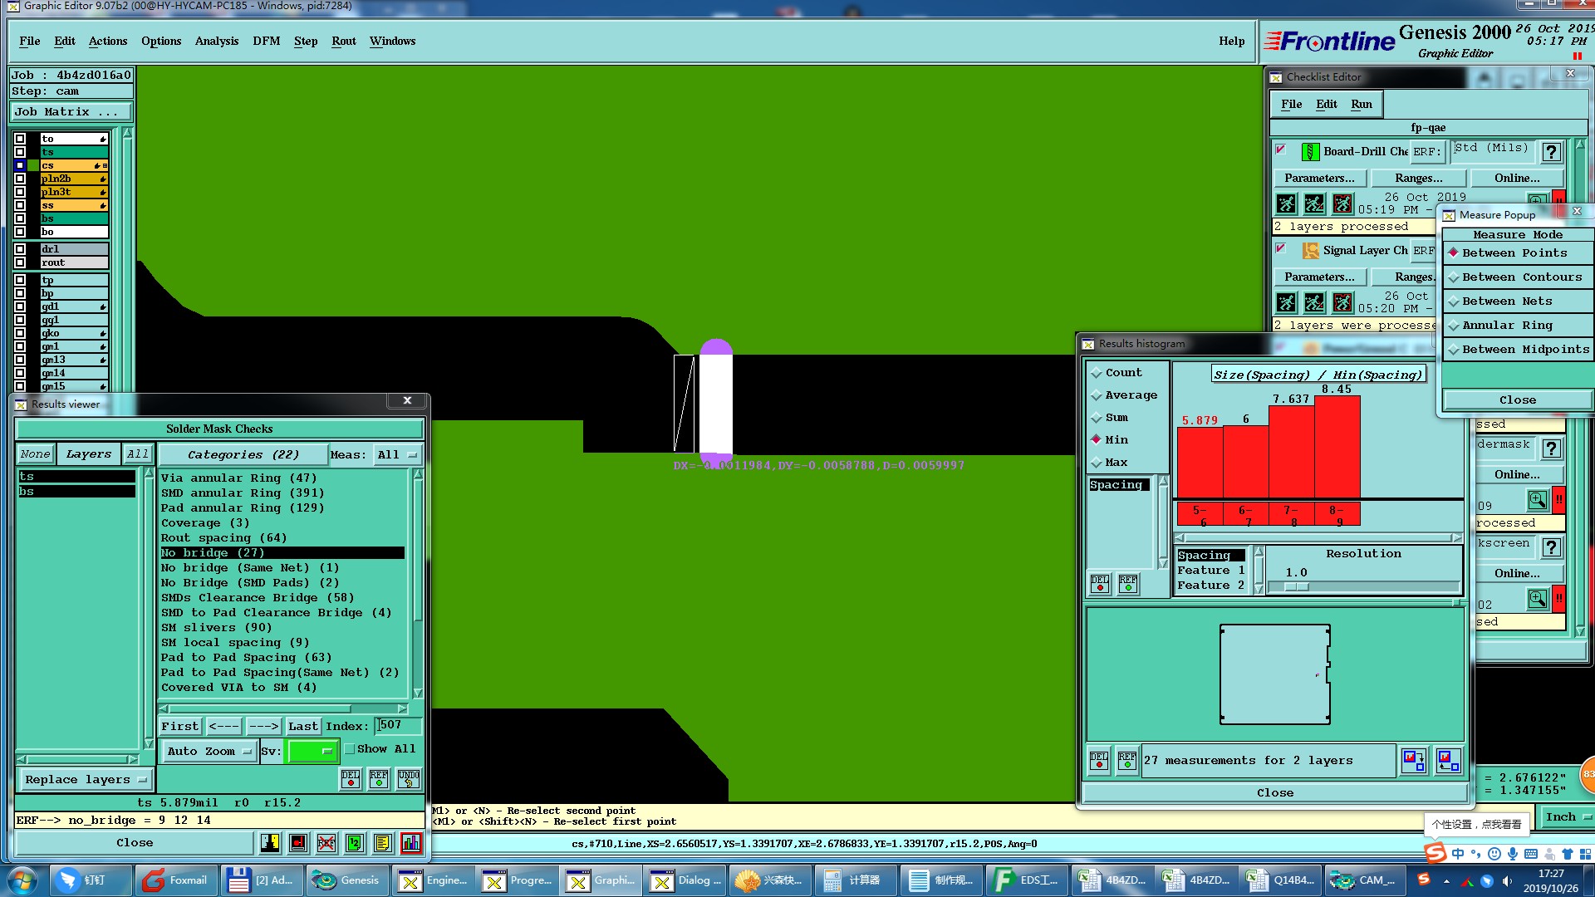Open the Inch units dropdown

click(1567, 817)
